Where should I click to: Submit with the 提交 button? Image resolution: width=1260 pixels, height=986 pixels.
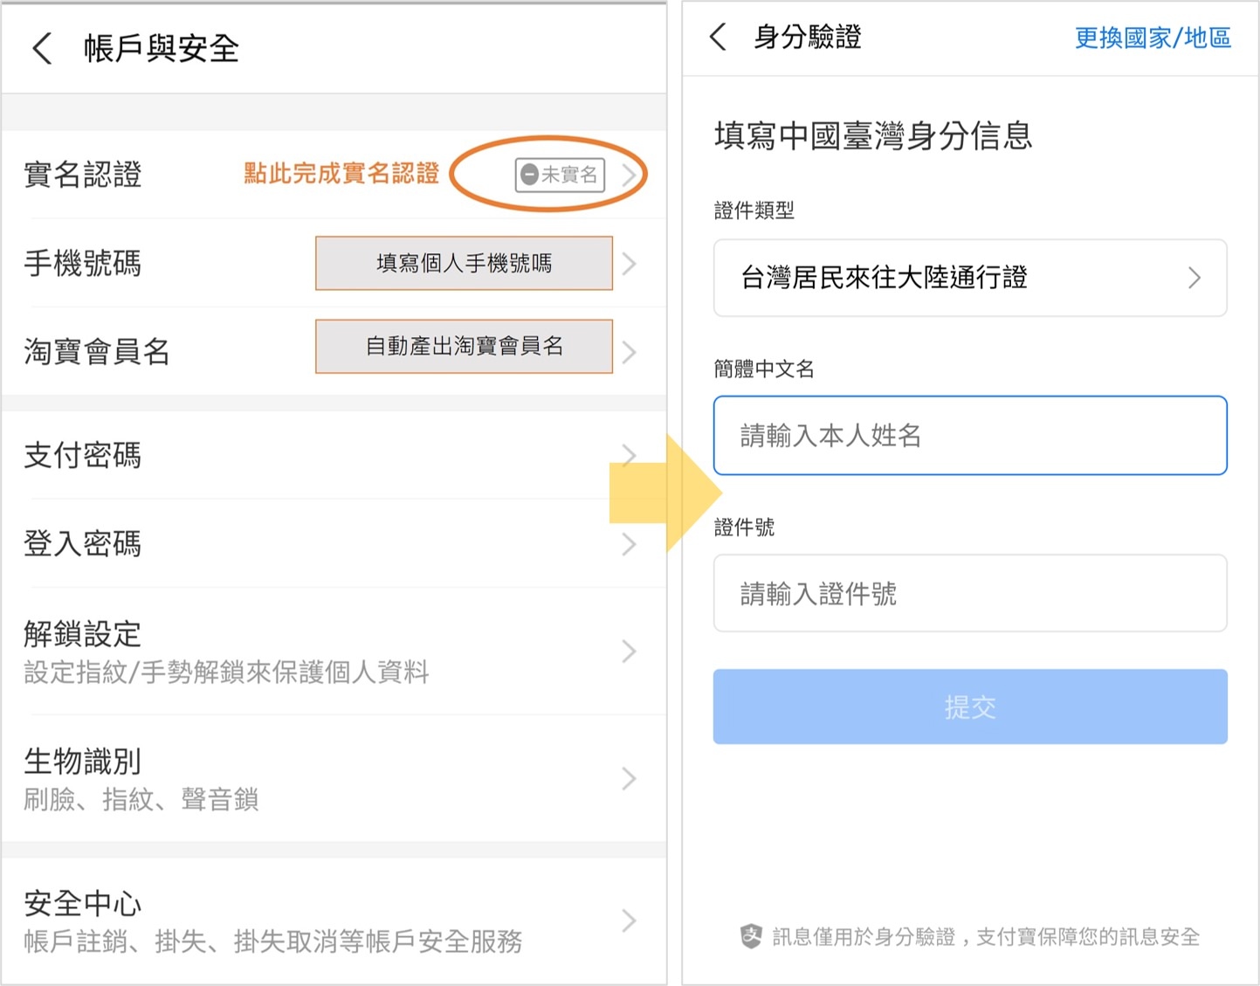(970, 707)
